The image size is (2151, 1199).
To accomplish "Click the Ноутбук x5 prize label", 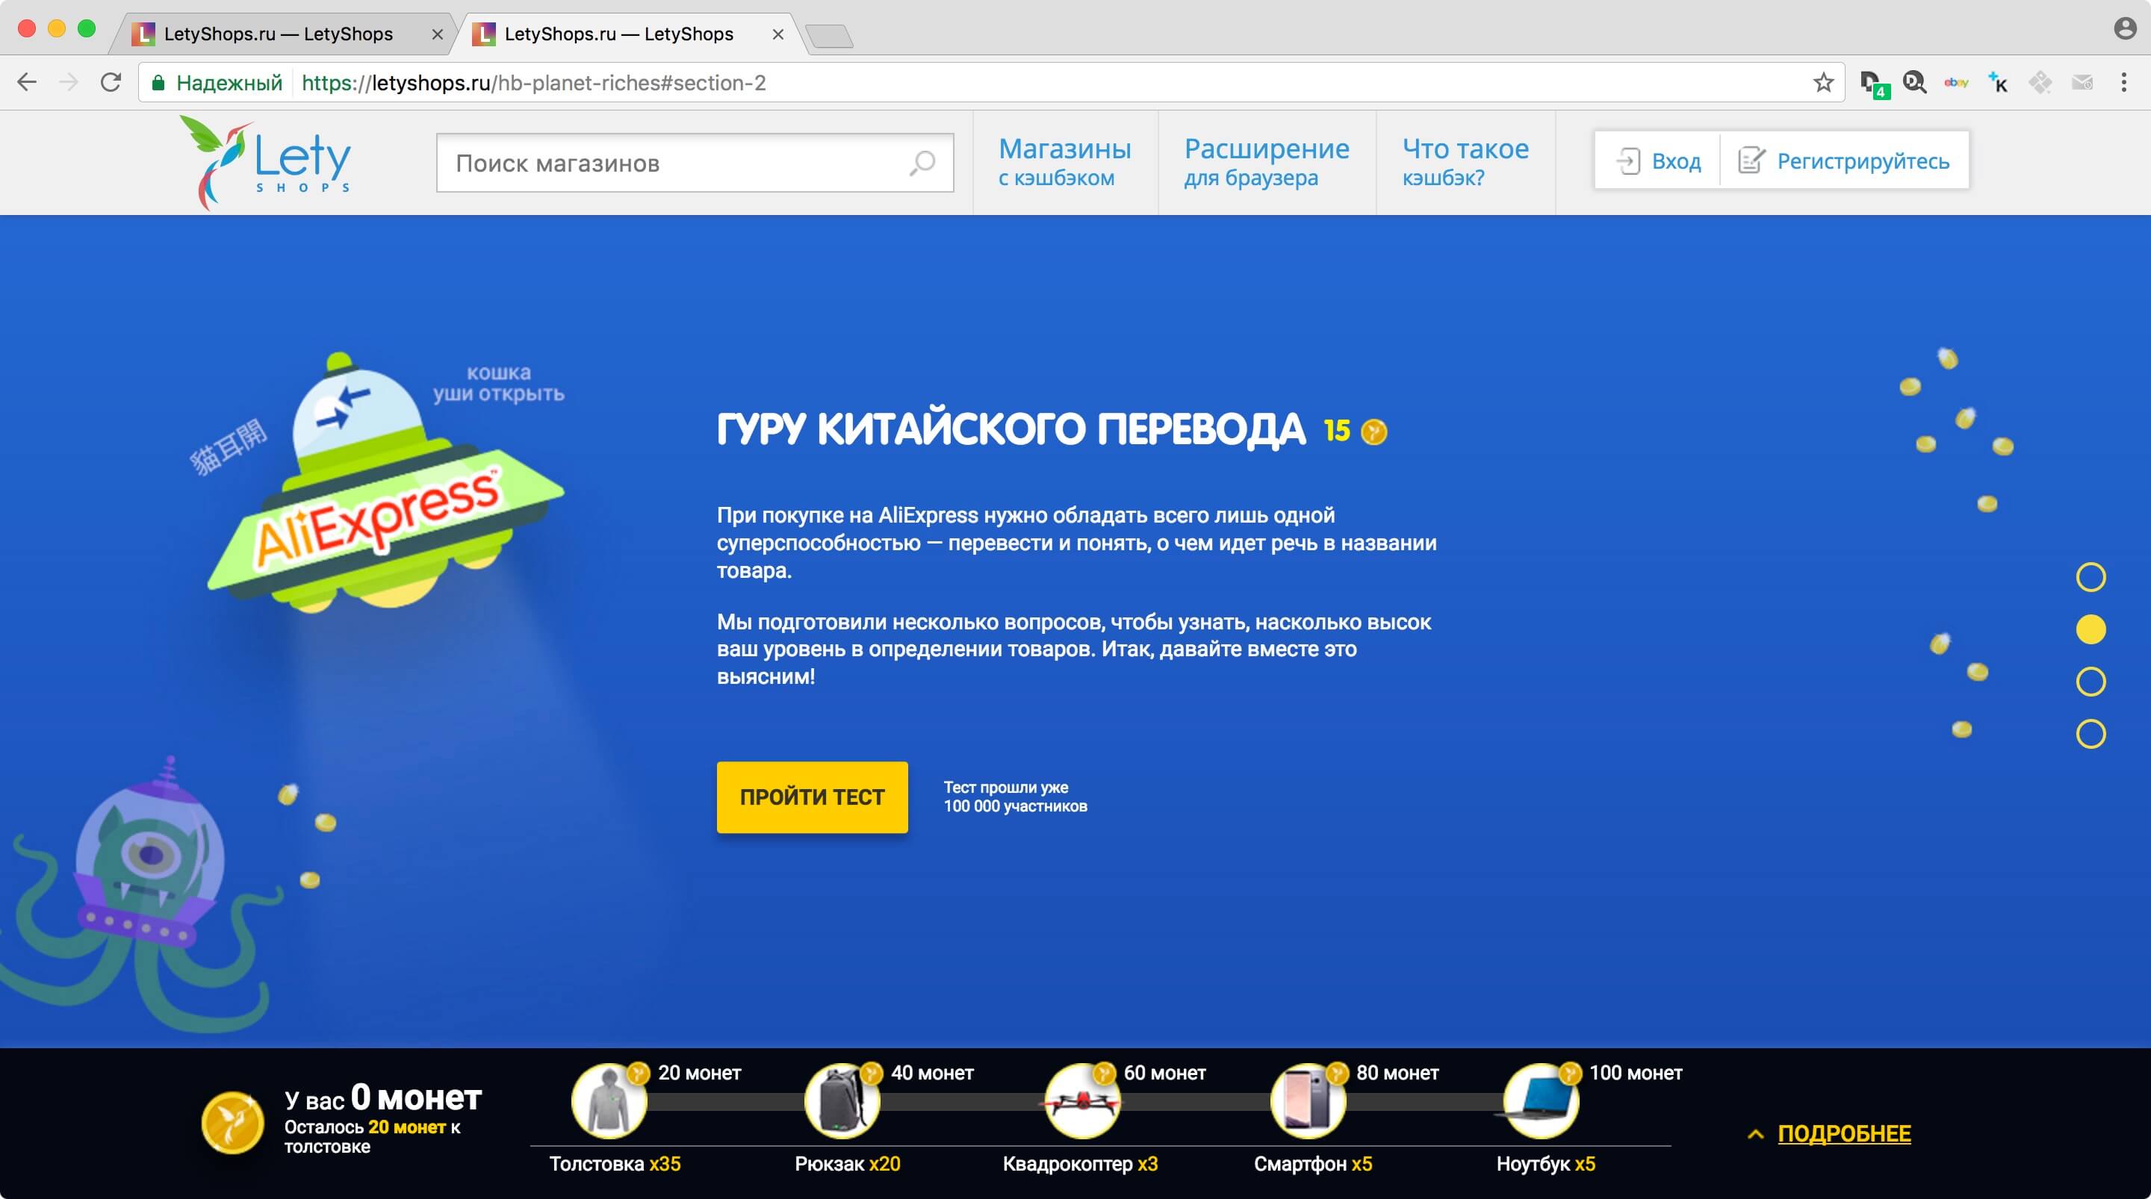I will pos(1545,1163).
